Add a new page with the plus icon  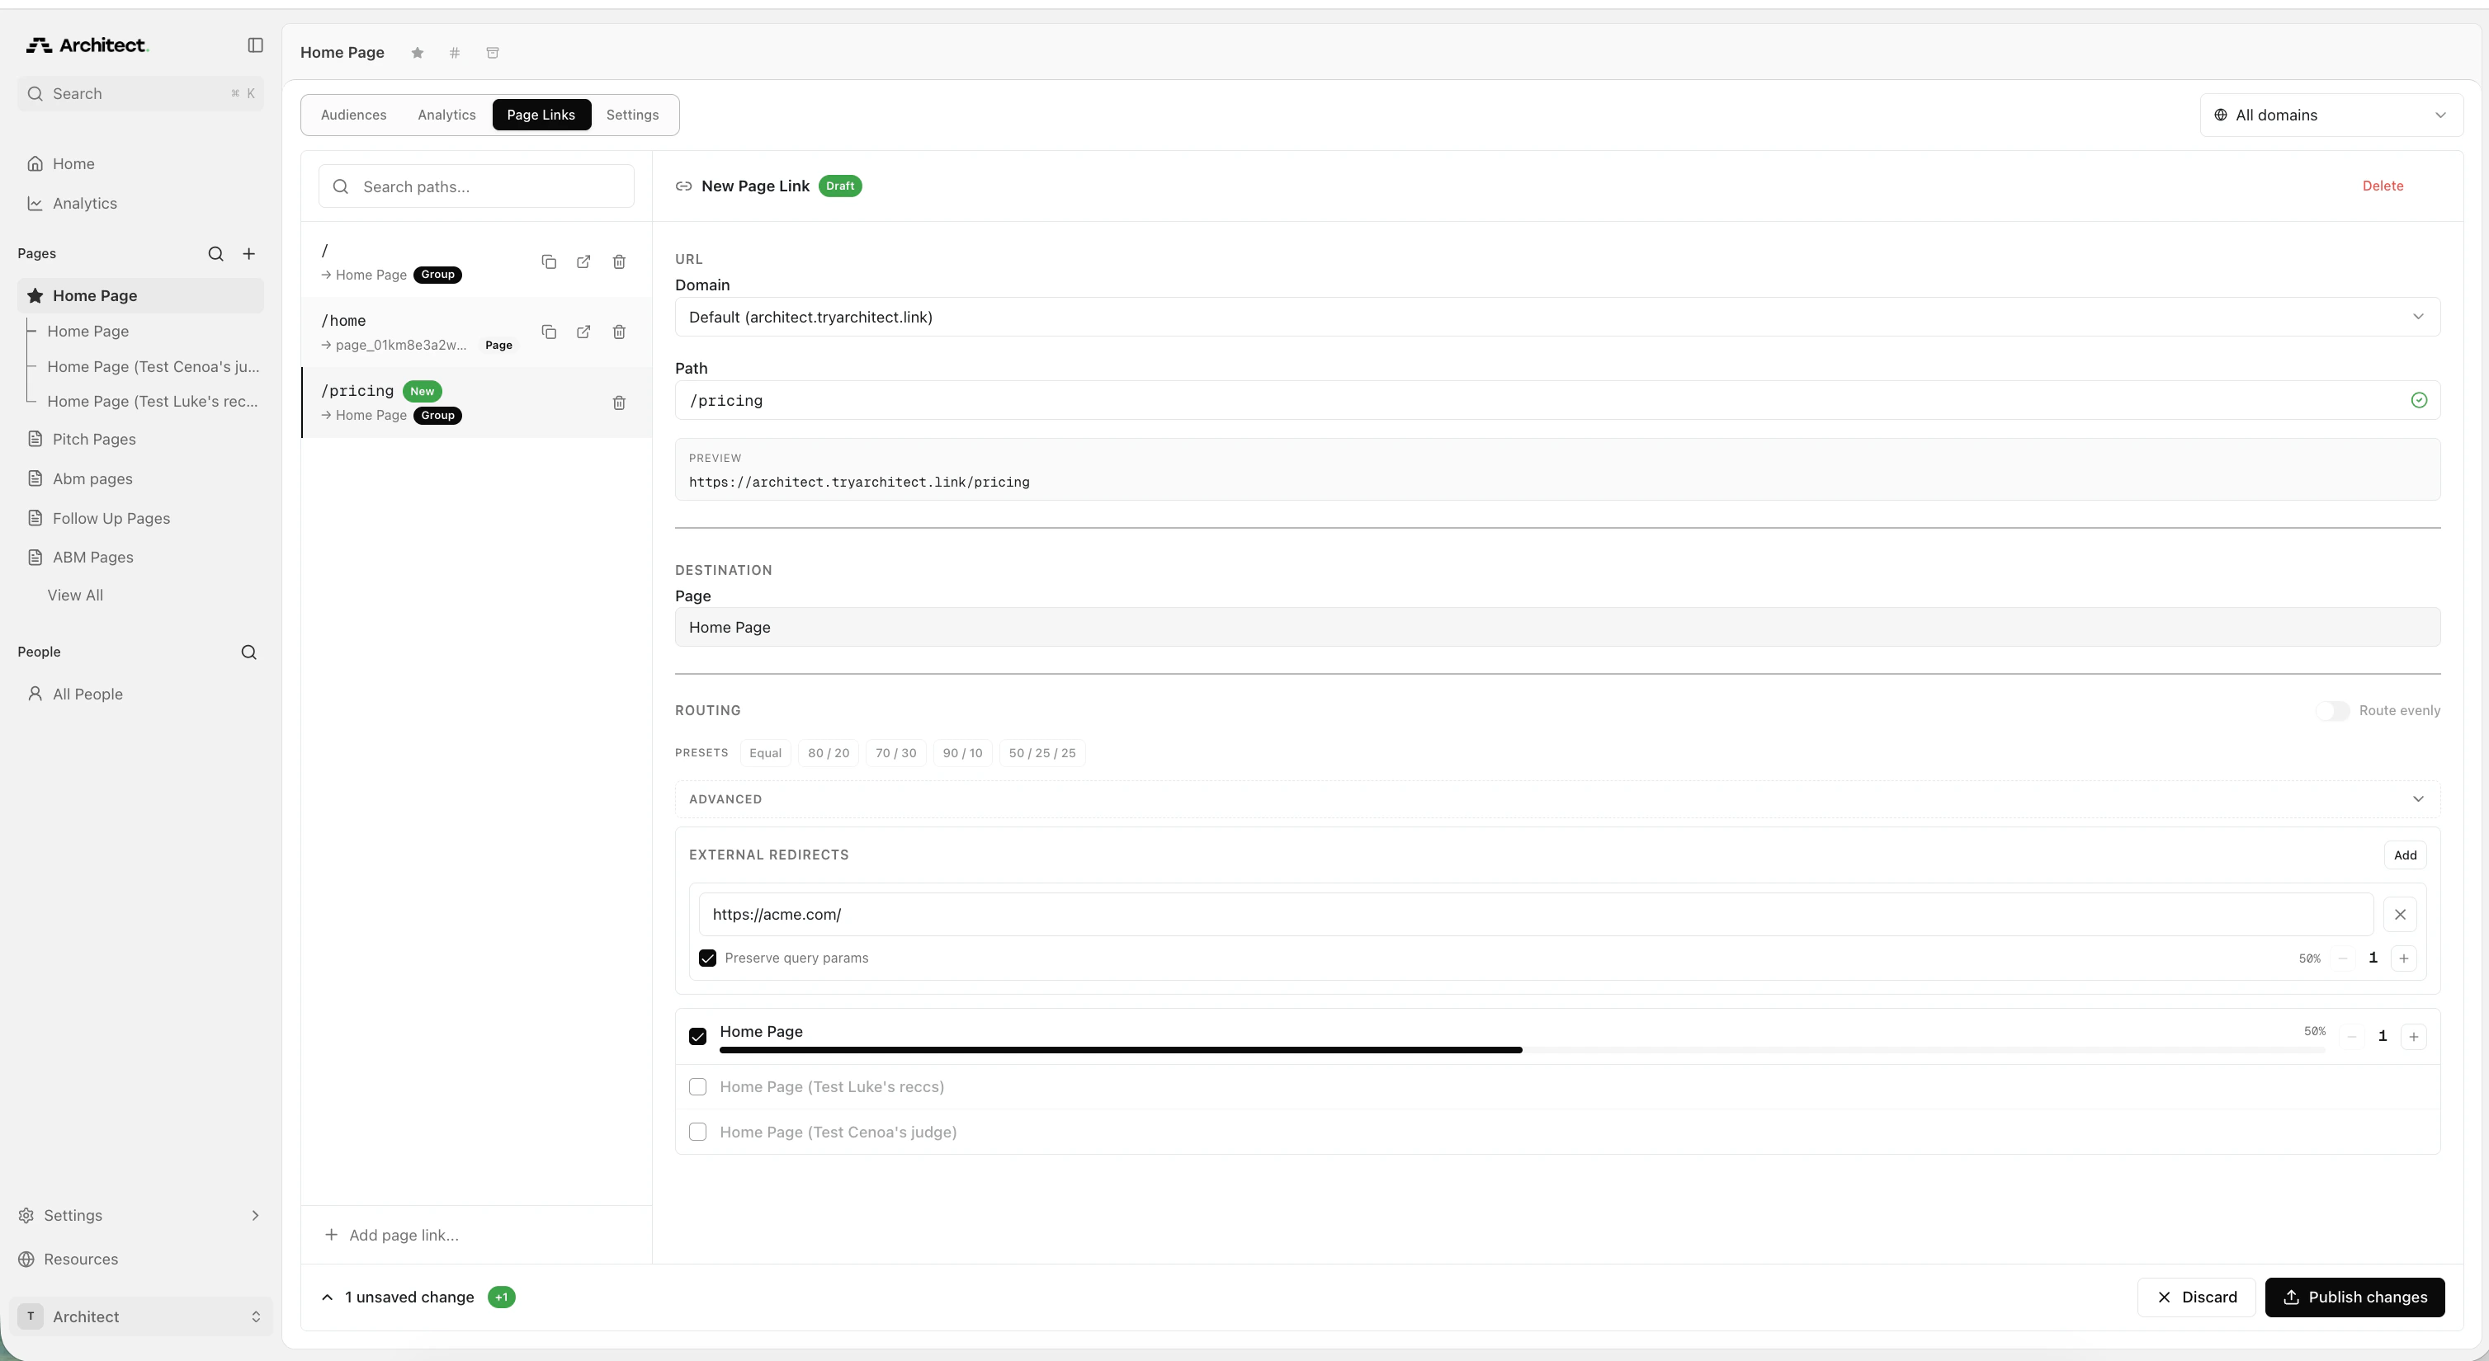pos(249,253)
